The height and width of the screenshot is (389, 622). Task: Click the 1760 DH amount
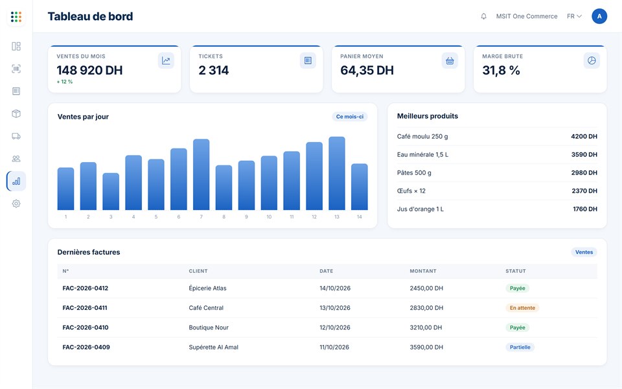(585, 209)
